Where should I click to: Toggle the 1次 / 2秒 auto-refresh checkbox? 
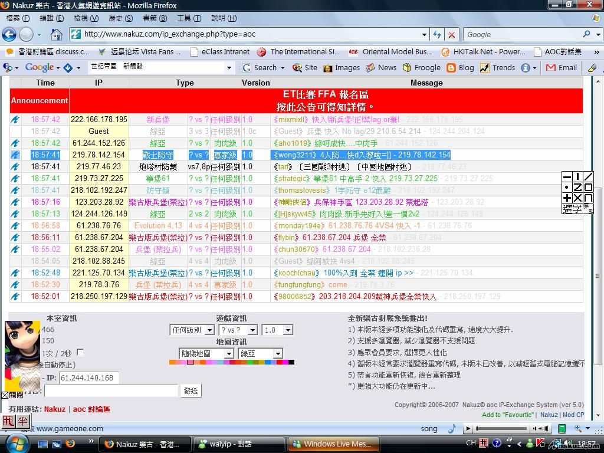[x=80, y=353]
